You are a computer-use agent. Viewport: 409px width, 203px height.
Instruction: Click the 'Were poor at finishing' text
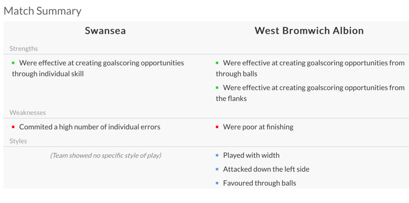[258, 127]
